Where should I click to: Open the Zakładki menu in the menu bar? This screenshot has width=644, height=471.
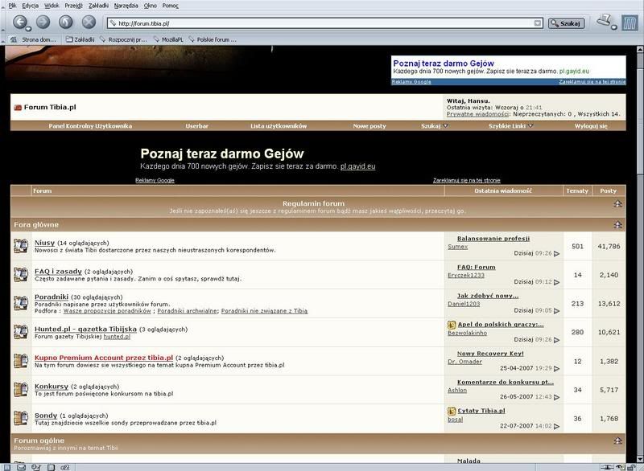click(x=98, y=6)
